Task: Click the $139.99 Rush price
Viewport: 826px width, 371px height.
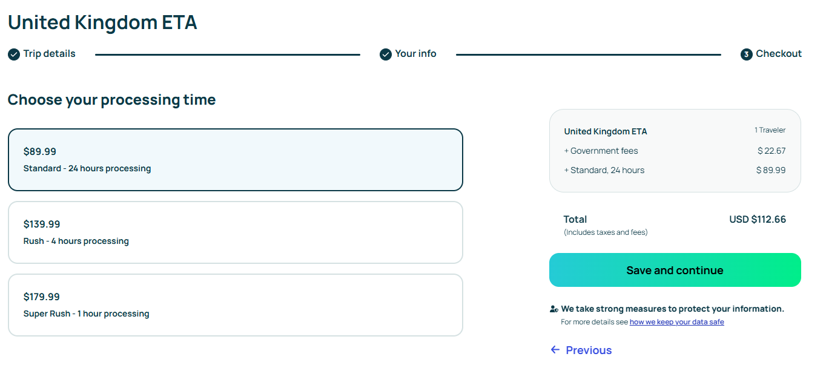Action: click(42, 225)
